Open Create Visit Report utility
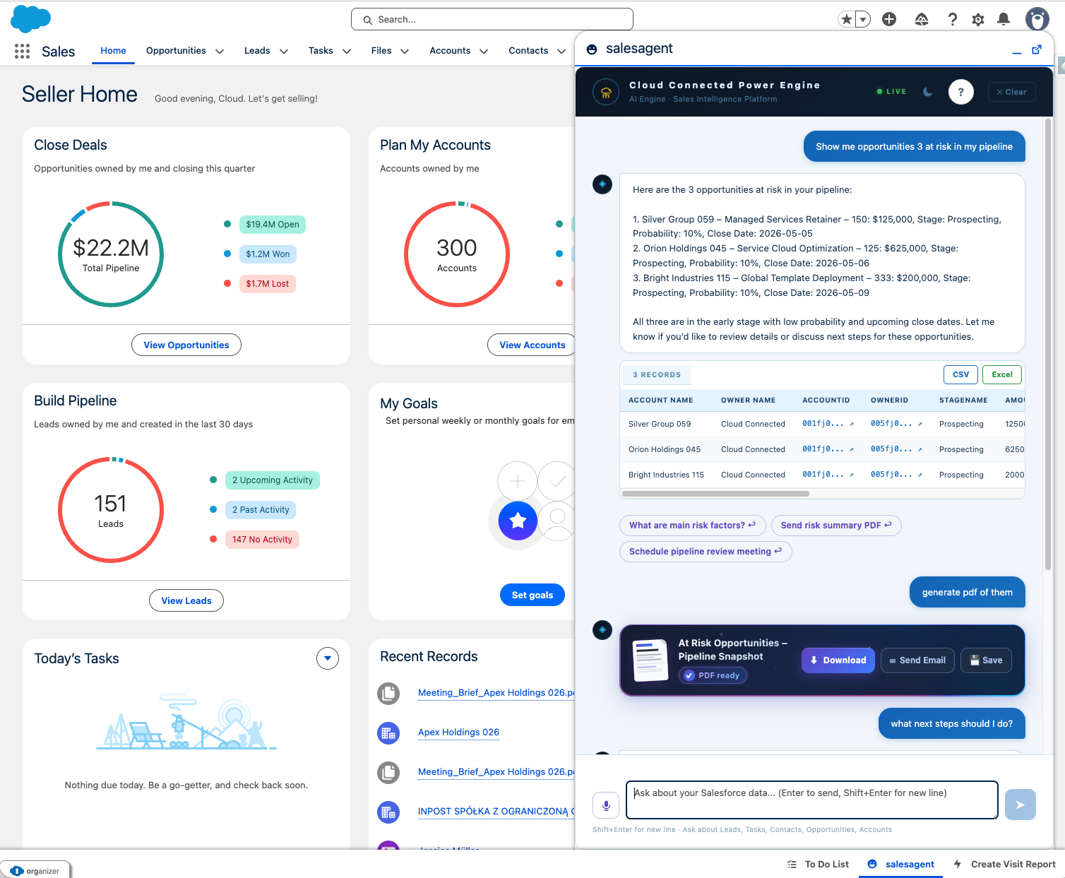 [1004, 864]
